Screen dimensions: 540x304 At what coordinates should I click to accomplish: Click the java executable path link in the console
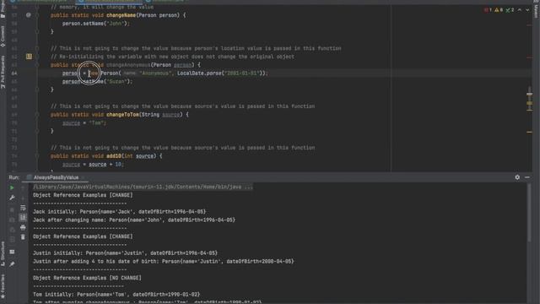[143, 187]
